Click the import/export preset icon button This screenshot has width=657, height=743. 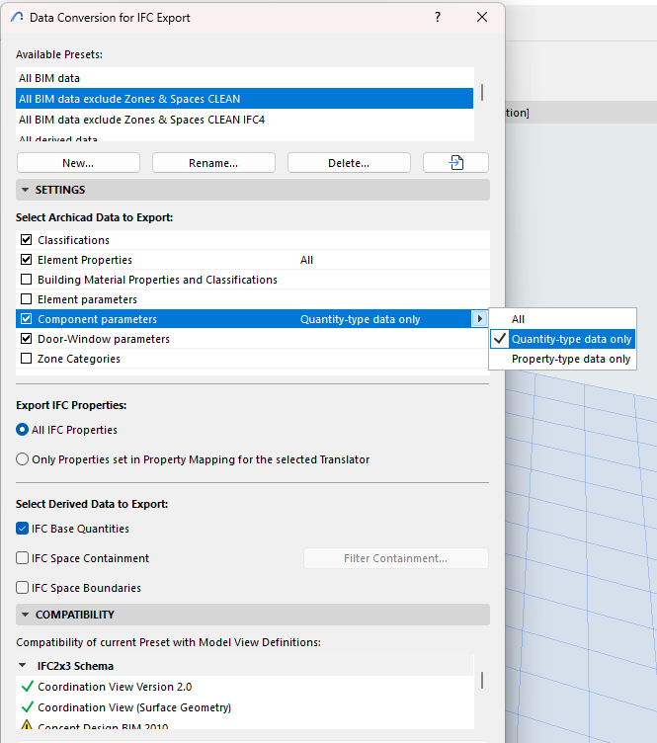(x=455, y=163)
